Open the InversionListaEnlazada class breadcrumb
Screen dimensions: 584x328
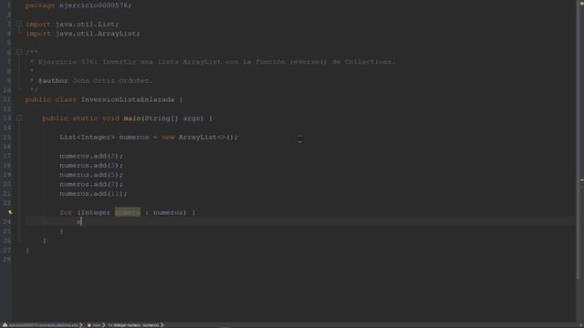(43, 325)
